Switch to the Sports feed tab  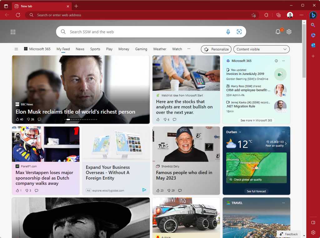pyautogui.click(x=95, y=49)
